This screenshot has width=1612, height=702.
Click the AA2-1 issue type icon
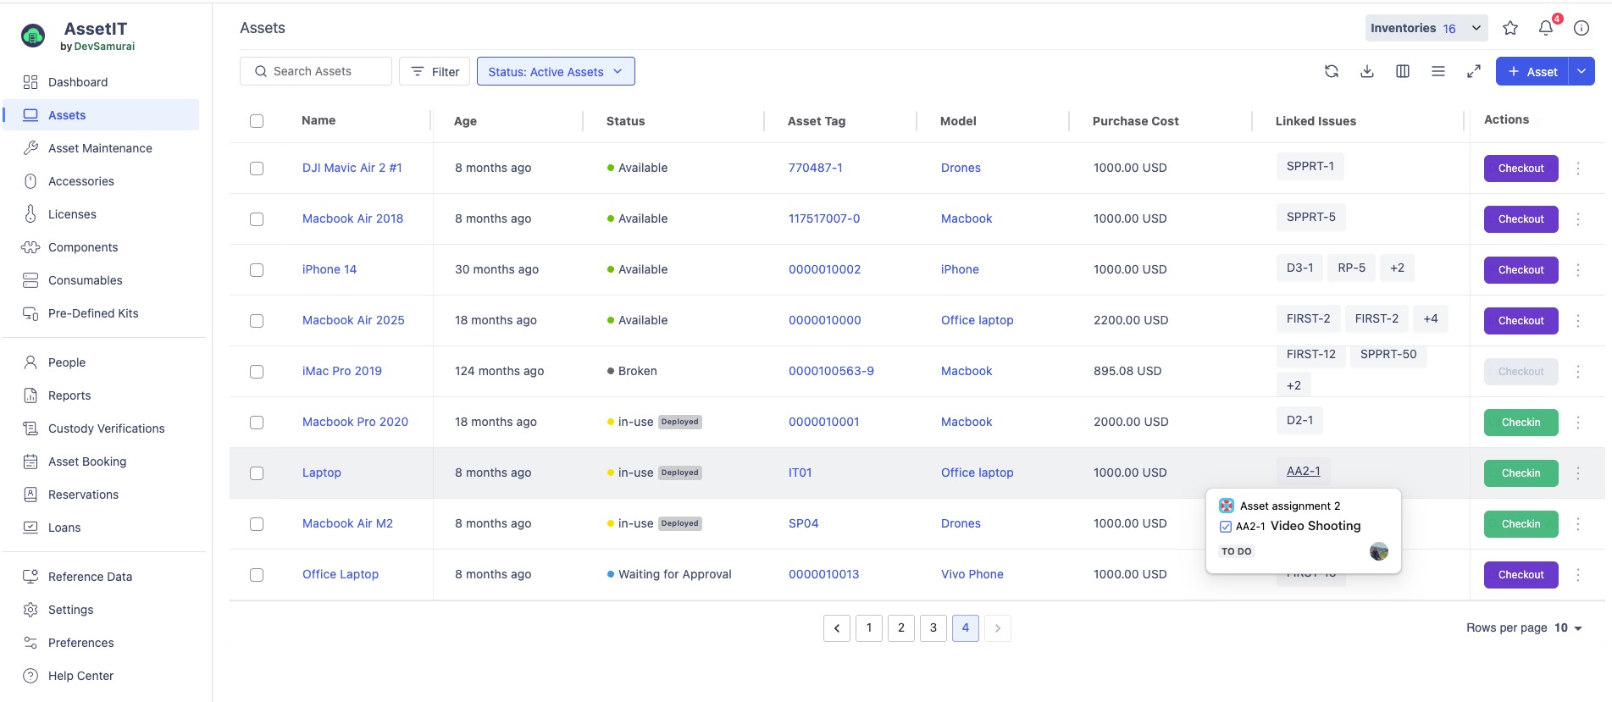pyautogui.click(x=1226, y=527)
